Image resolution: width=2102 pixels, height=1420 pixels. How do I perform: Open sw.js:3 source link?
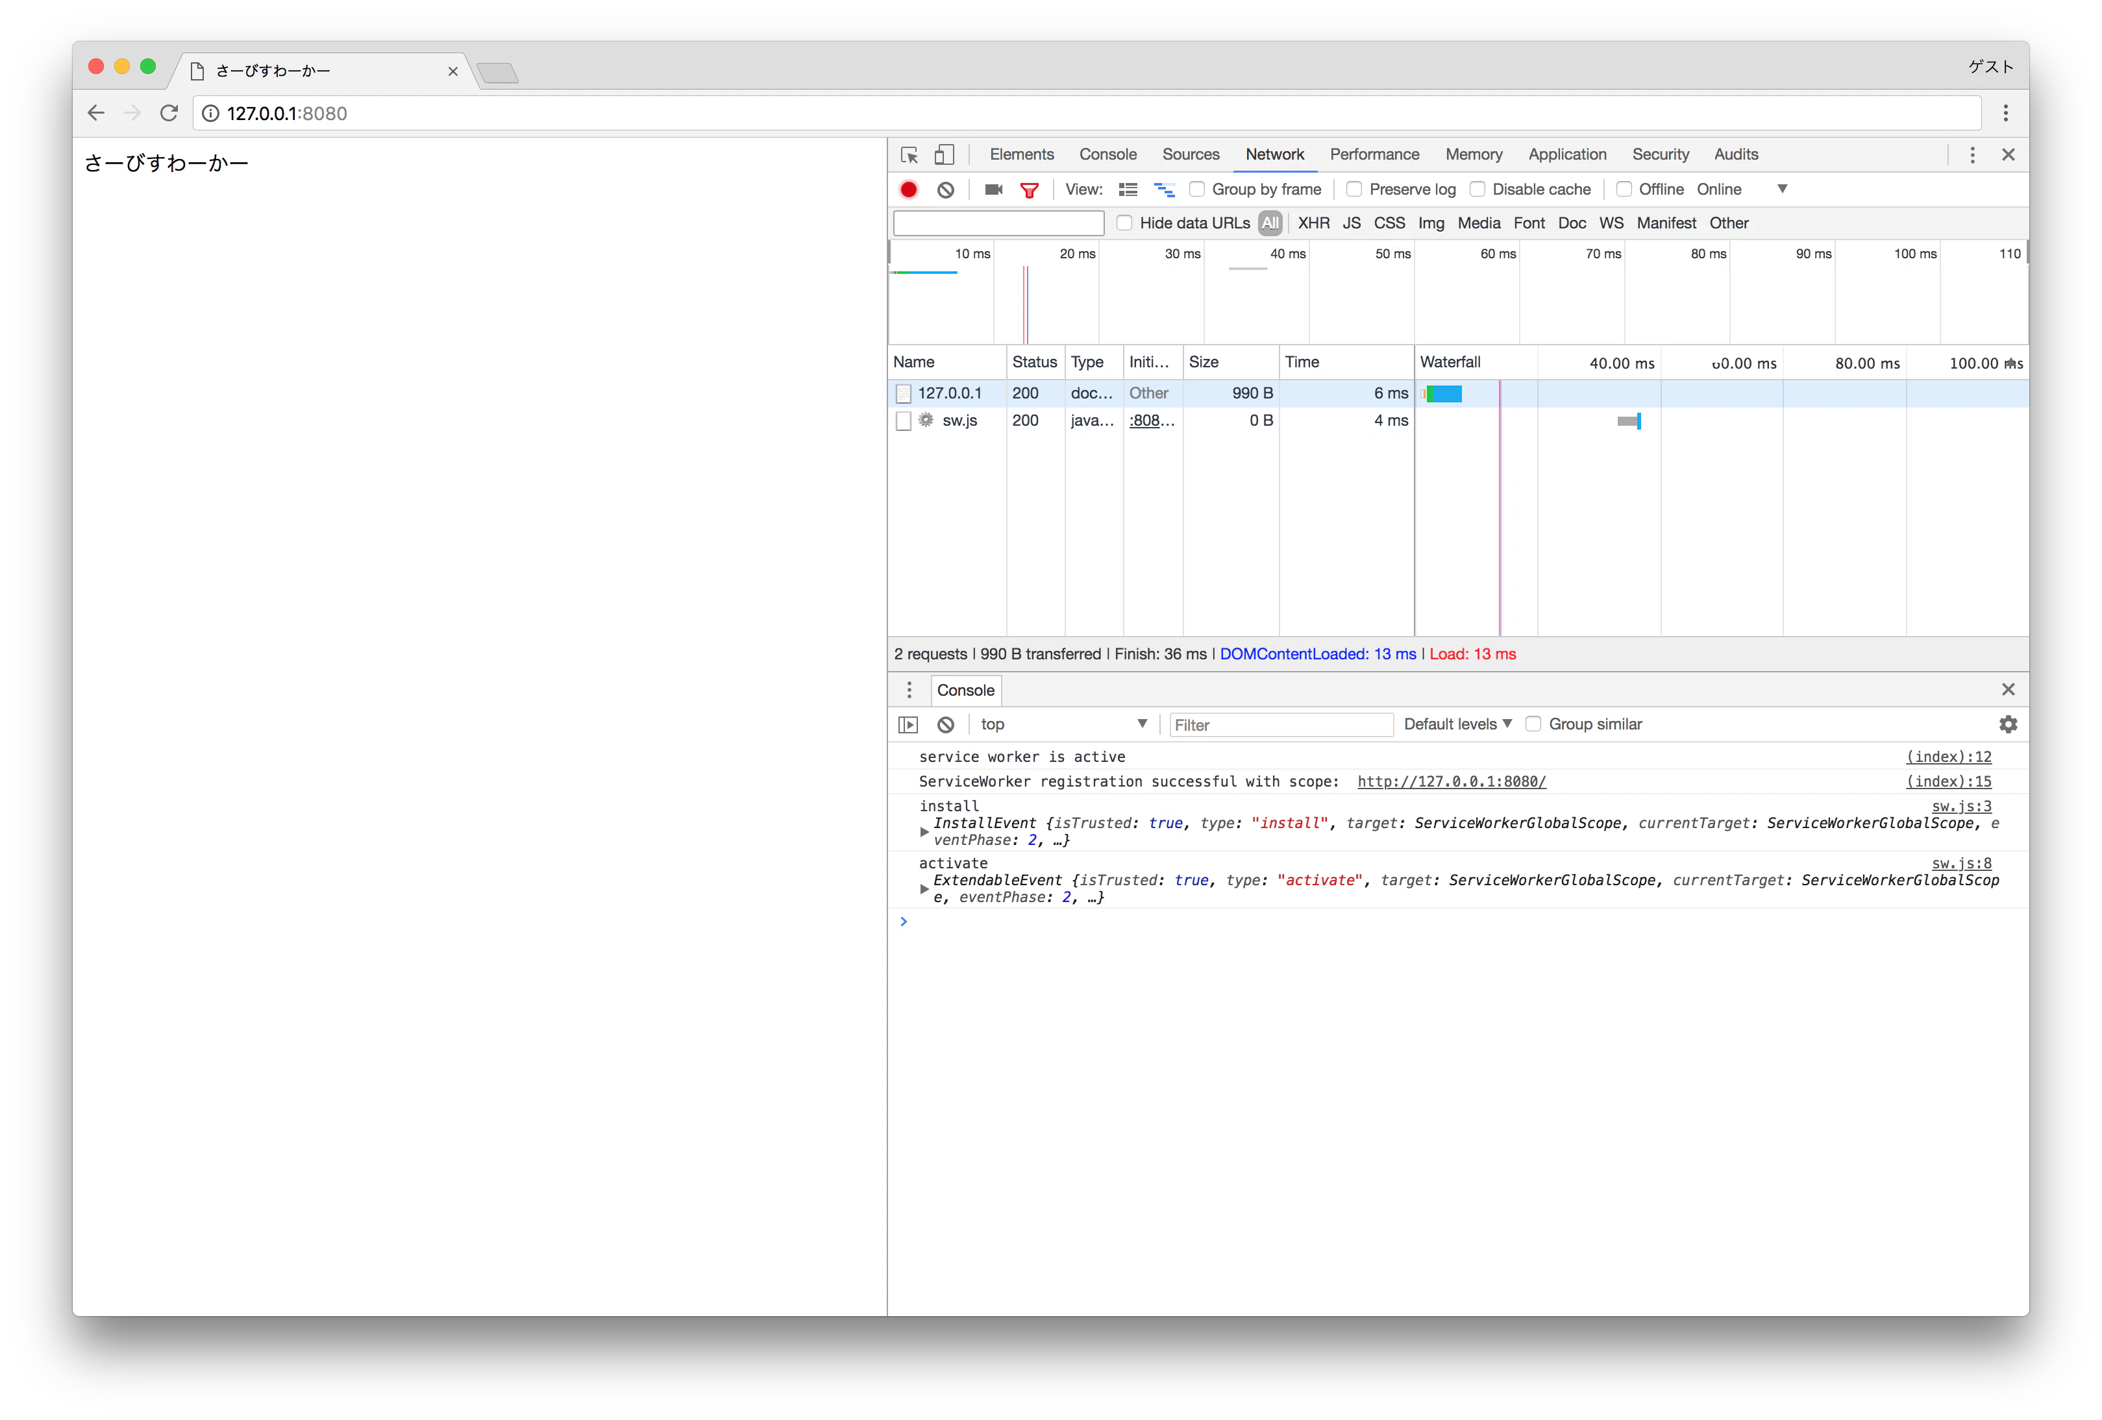point(1961,806)
